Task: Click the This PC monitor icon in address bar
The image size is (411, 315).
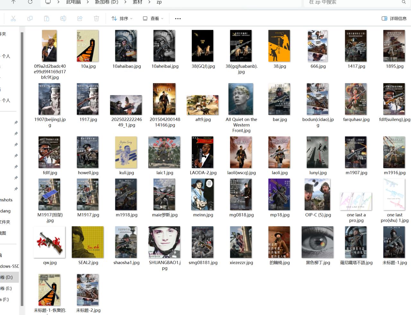Action: tap(48, 2)
